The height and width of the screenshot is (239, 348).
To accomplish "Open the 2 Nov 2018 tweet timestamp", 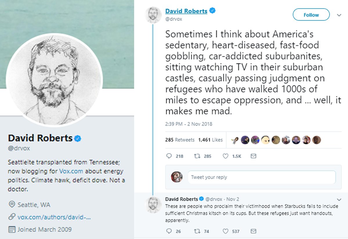I will 188,124.
